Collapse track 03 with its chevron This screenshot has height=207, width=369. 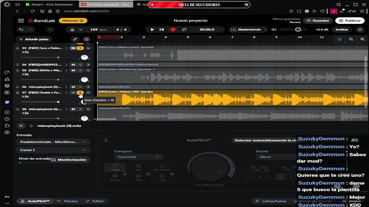[88, 48]
